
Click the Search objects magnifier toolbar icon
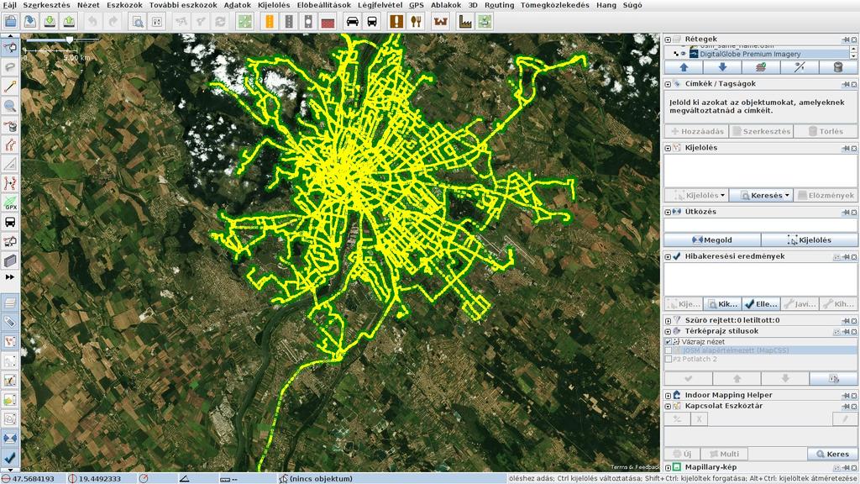click(x=138, y=21)
